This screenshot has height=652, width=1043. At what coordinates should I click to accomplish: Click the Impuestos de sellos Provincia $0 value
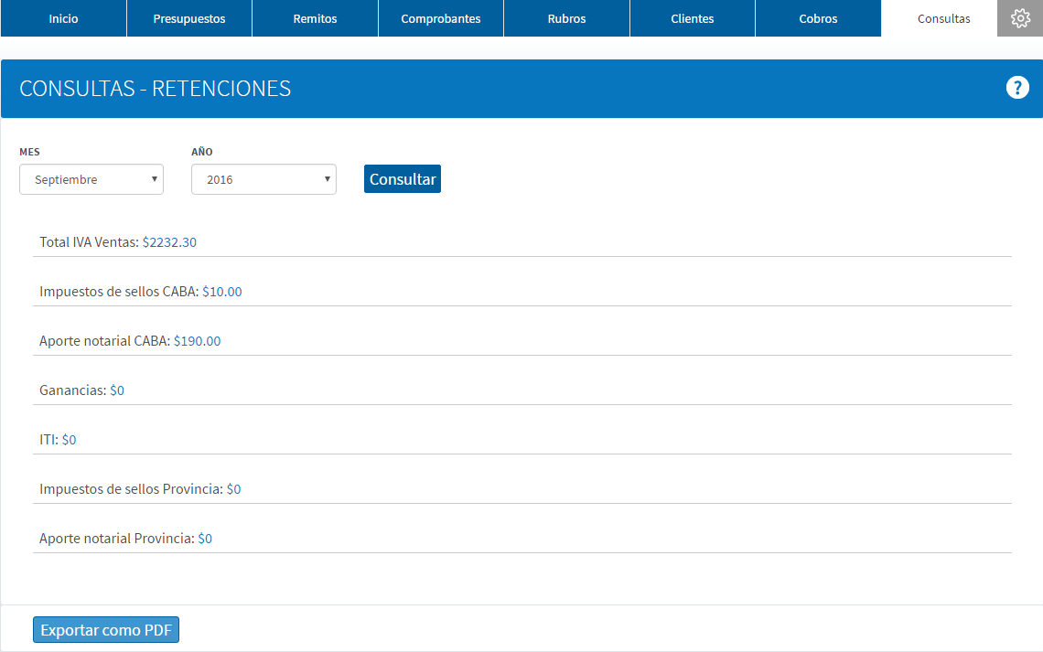(x=233, y=488)
